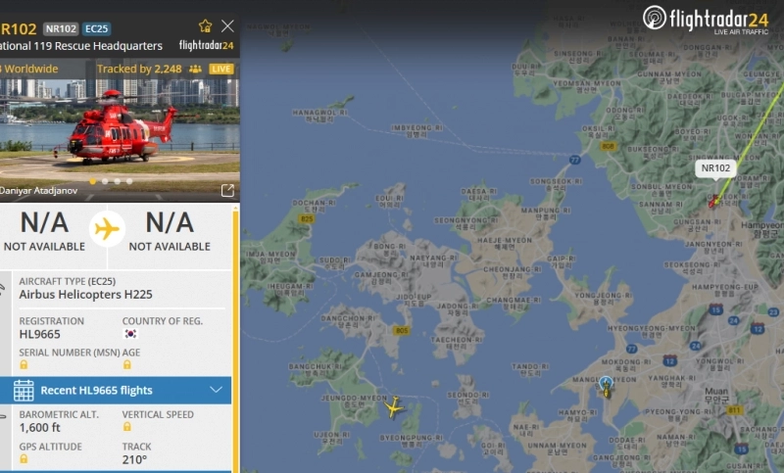This screenshot has width=784, height=473.
Task: Expand Recent HL9665 flights section
Action: [116, 390]
